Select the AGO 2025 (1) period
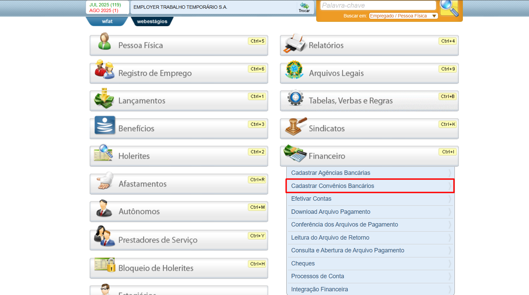 coord(104,10)
